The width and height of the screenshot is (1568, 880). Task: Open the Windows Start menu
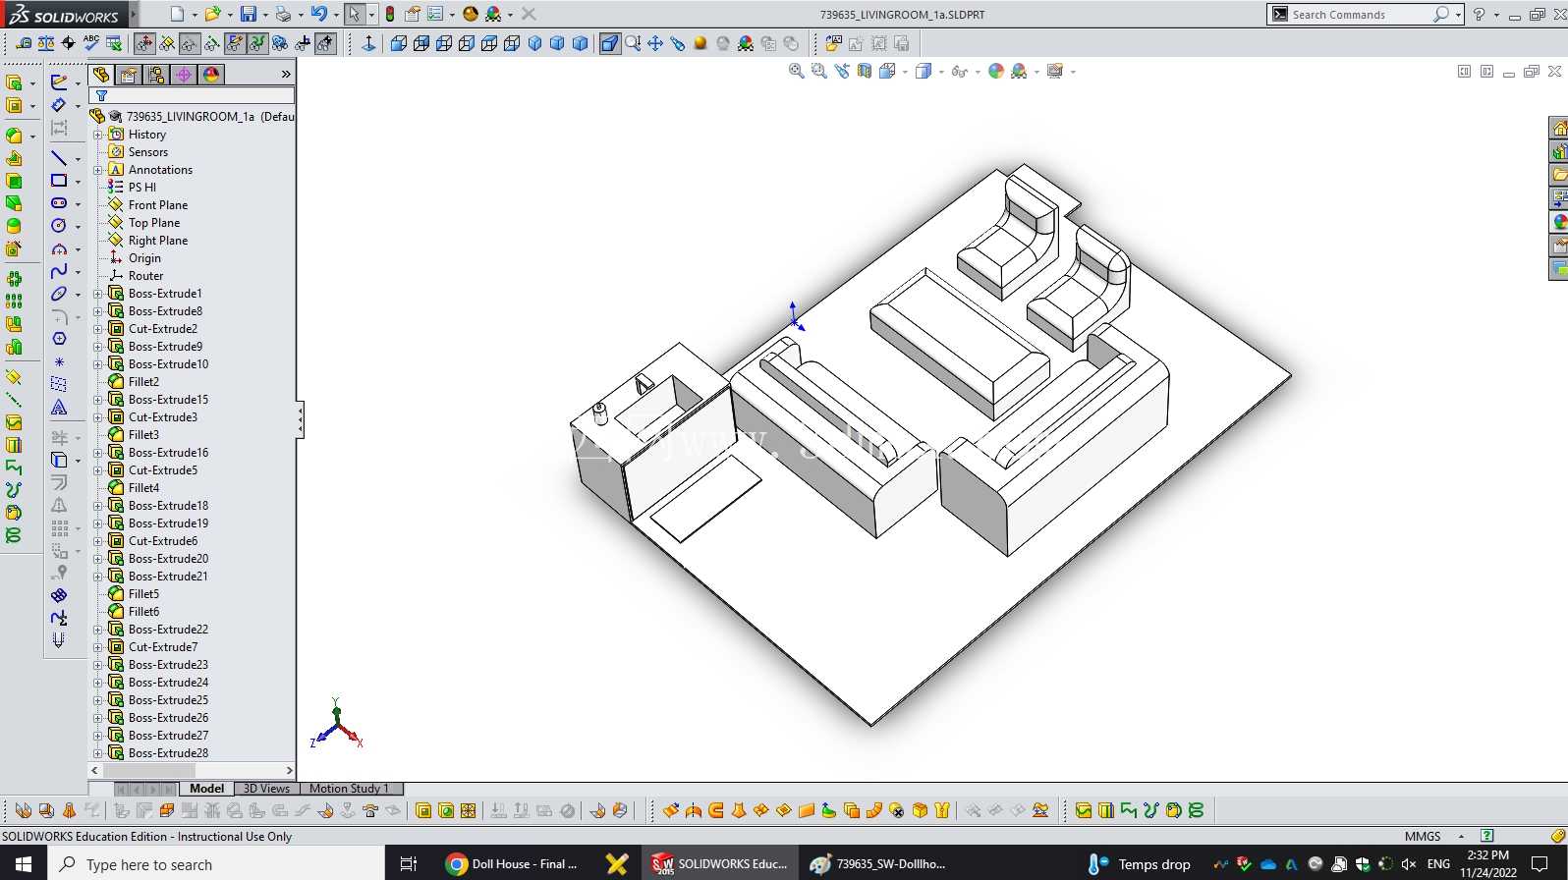click(x=24, y=864)
